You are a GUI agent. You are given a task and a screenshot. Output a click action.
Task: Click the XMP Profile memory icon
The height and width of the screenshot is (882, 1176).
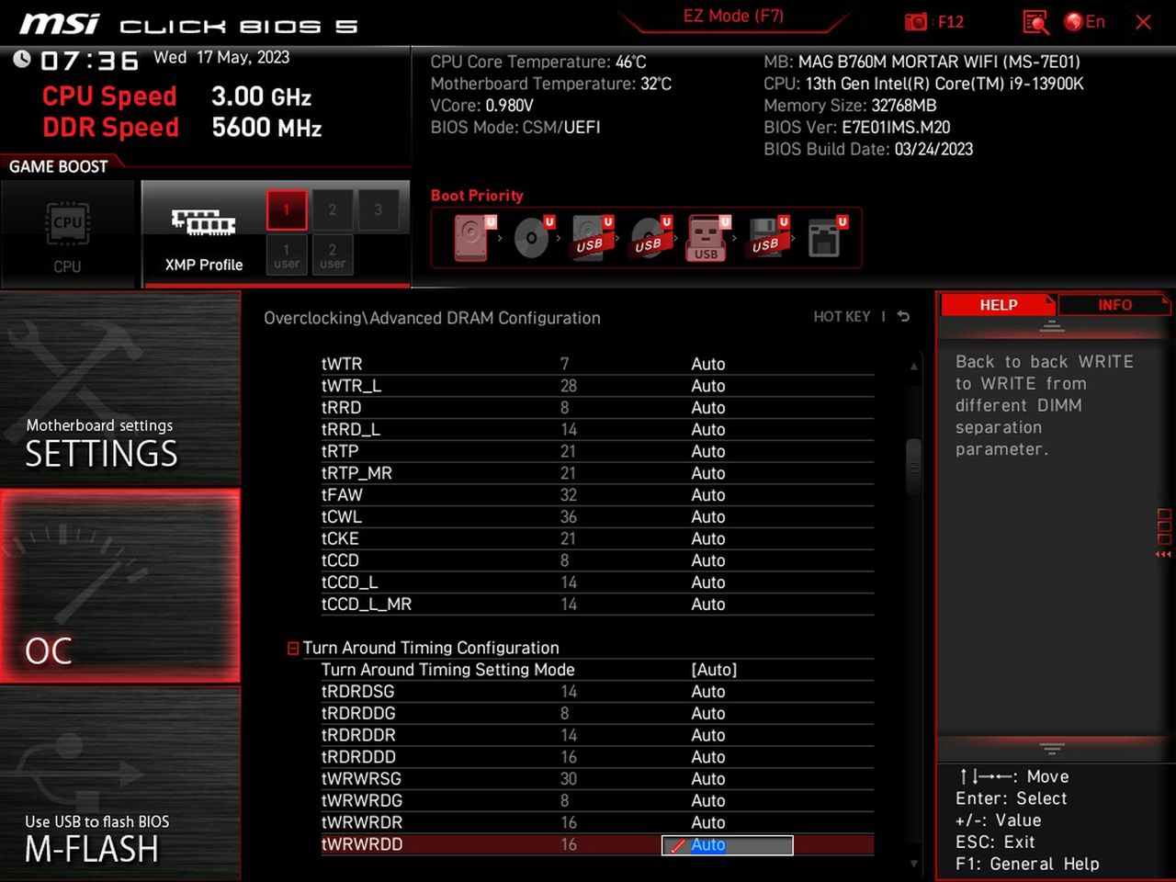pyautogui.click(x=203, y=222)
